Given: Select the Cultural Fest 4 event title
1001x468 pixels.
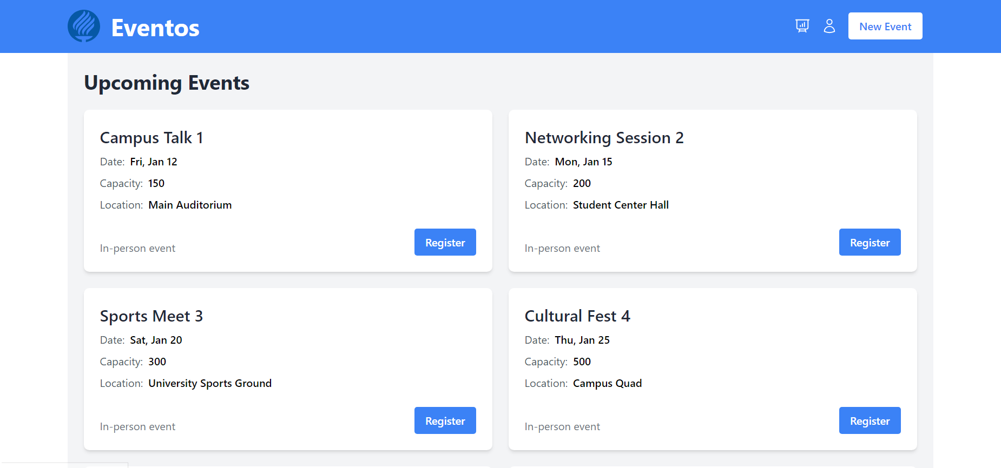Looking at the screenshot, I should (577, 316).
